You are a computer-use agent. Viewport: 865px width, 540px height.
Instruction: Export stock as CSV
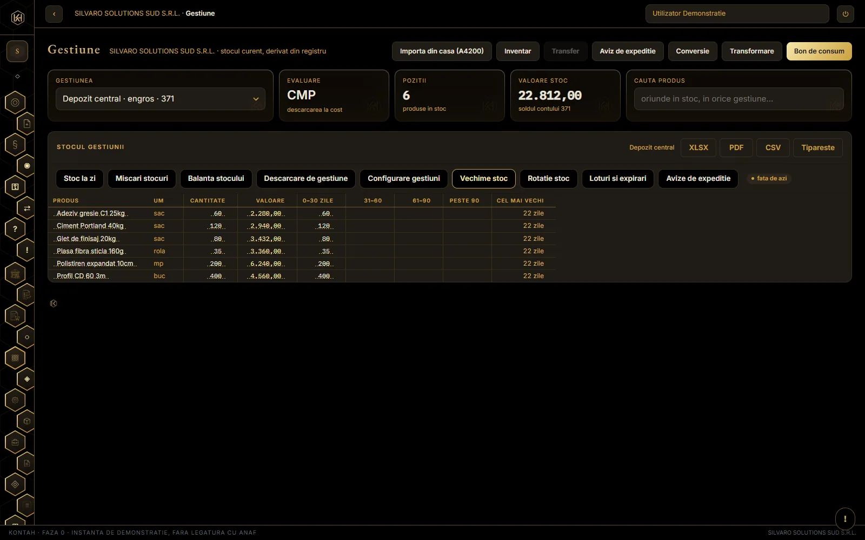click(773, 147)
